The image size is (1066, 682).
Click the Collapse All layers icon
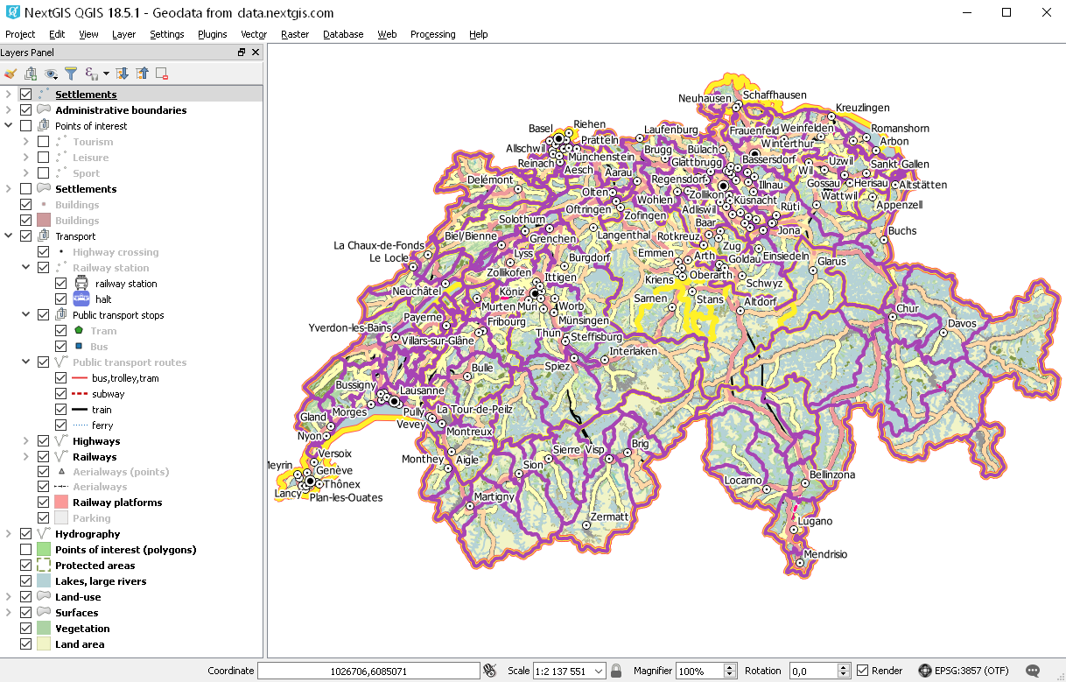[142, 74]
